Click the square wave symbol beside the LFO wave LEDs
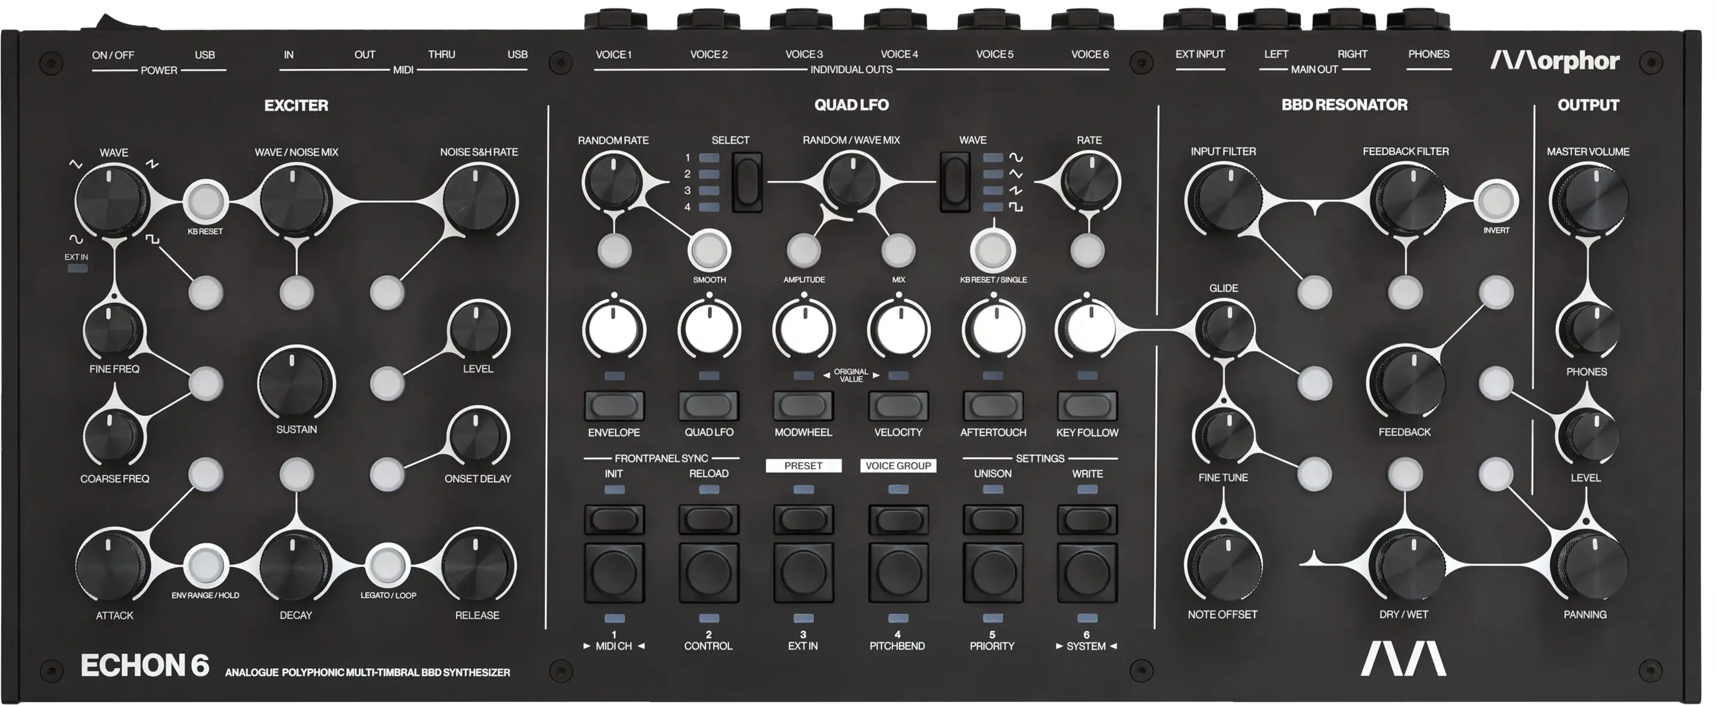 [x=1016, y=207]
